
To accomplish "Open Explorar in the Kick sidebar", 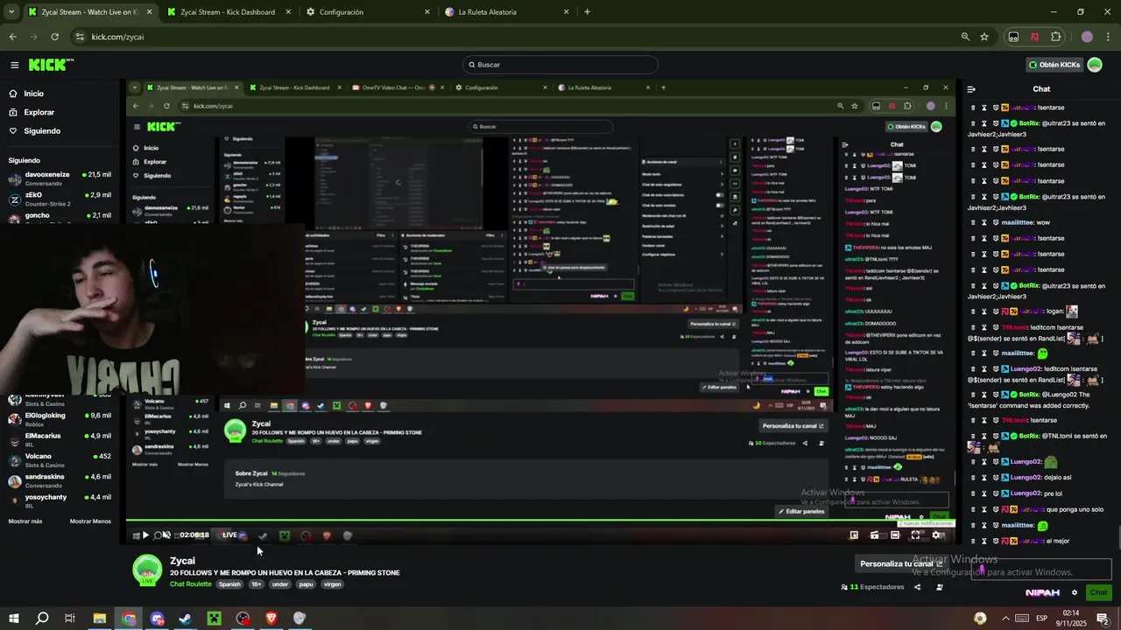I will [32, 112].
